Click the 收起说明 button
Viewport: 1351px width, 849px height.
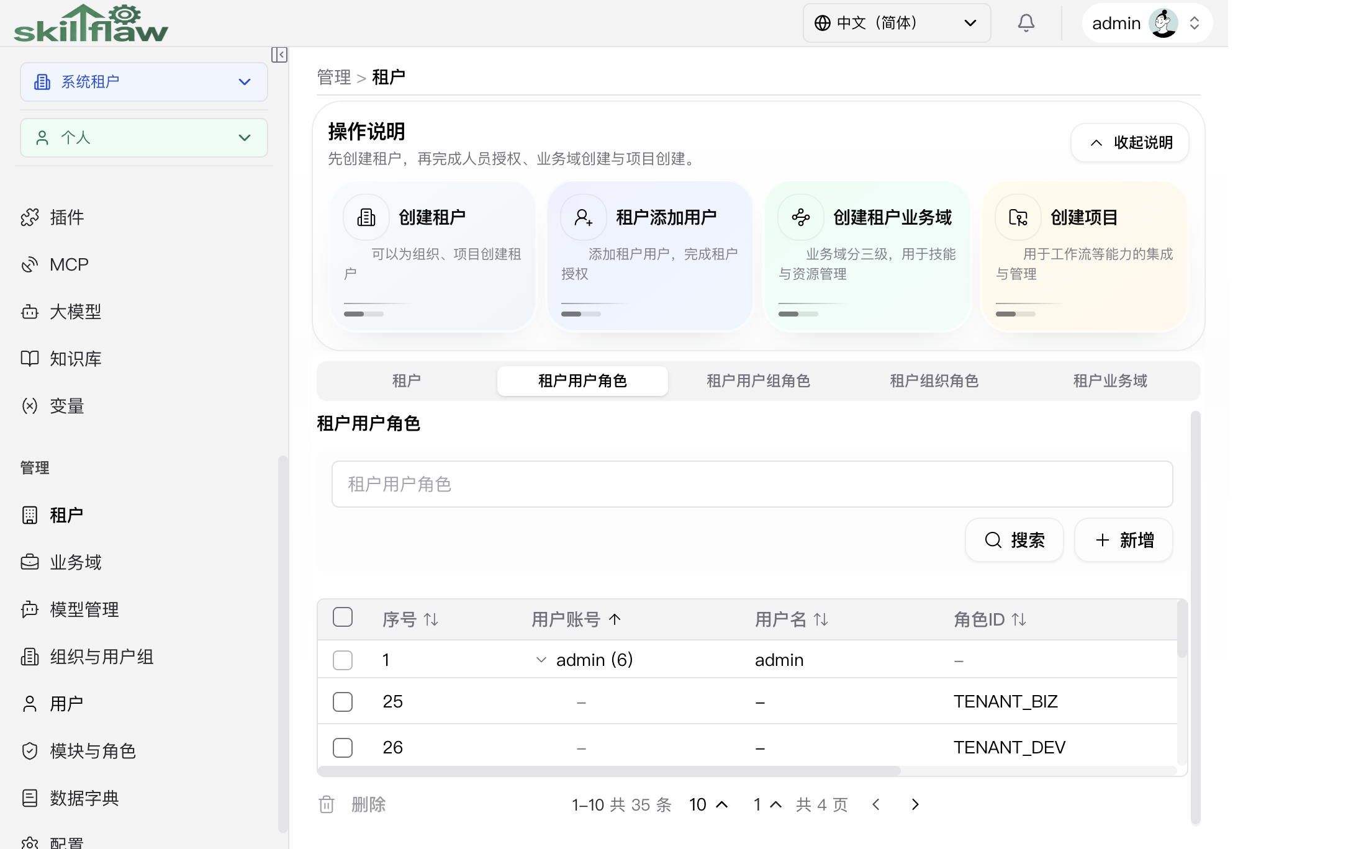point(1130,143)
